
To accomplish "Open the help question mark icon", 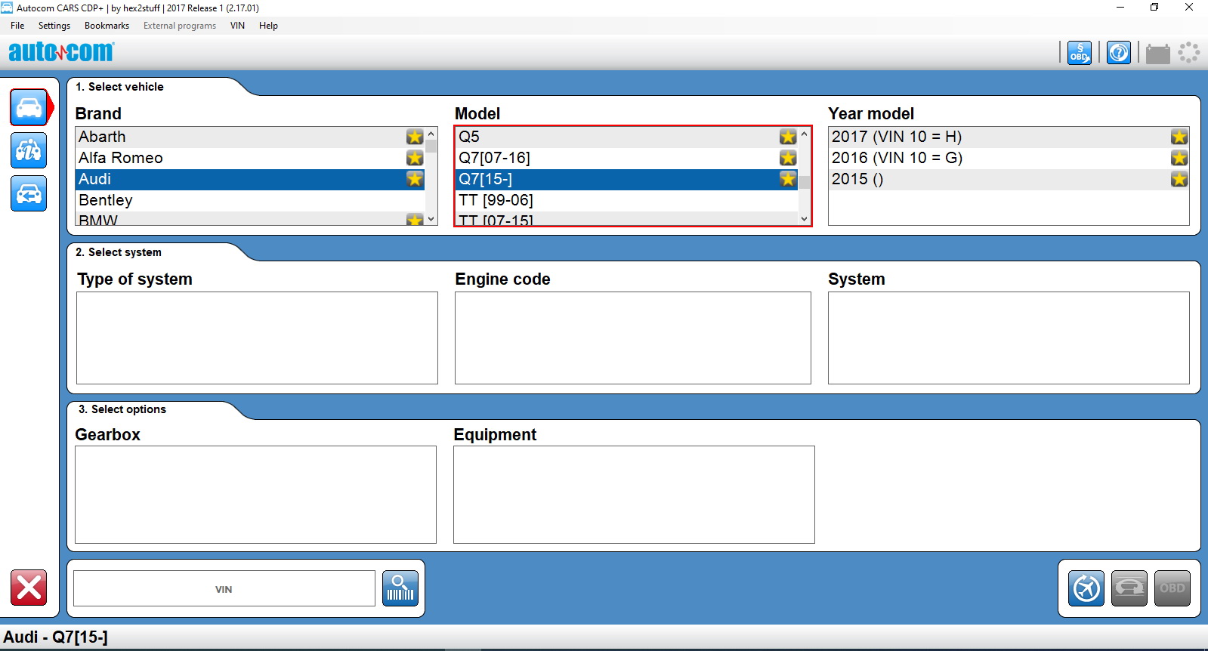I will tap(1118, 53).
